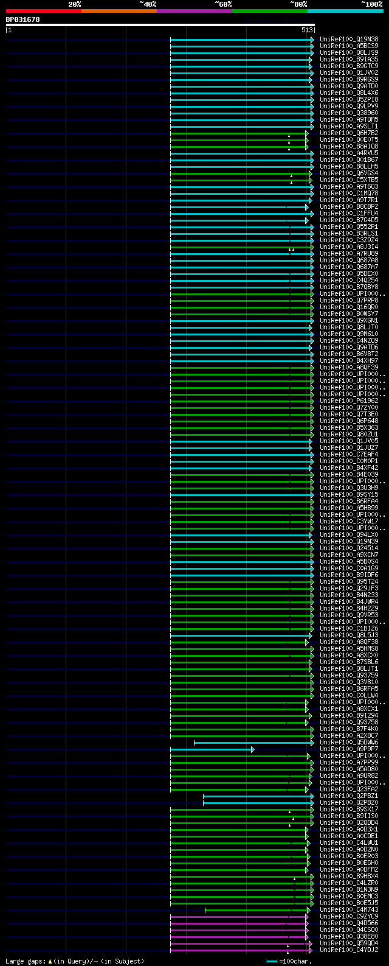Select hit UniRef100_Q7PRP8
Screen dimensions: 389x966
pyautogui.click(x=349, y=301)
